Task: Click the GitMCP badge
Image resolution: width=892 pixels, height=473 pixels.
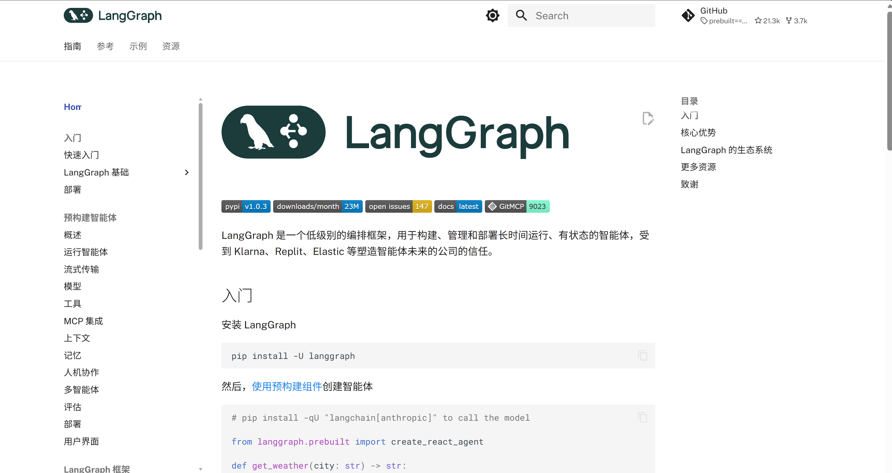Action: pos(517,207)
